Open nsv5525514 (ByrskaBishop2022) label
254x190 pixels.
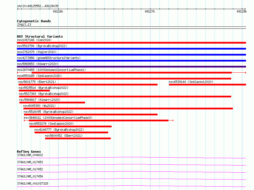click(x=43, y=88)
